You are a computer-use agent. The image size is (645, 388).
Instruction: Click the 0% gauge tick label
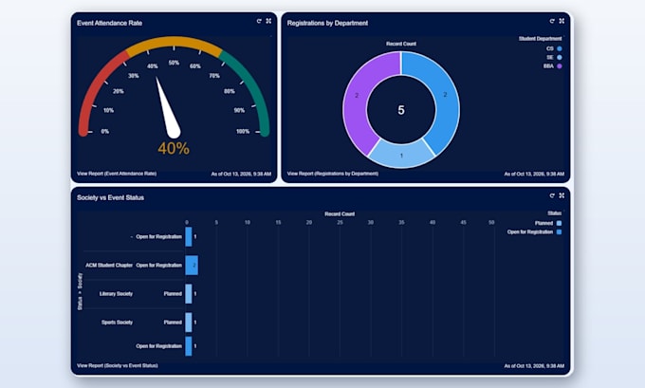[x=105, y=132]
